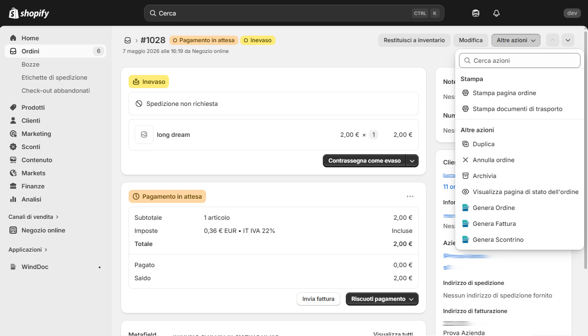Click the Finanze bank icon
This screenshot has width=588, height=336.
pyautogui.click(x=13, y=186)
